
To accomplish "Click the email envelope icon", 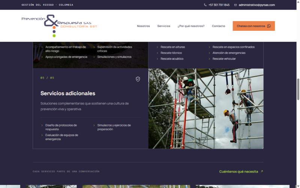I will [x=235, y=5].
